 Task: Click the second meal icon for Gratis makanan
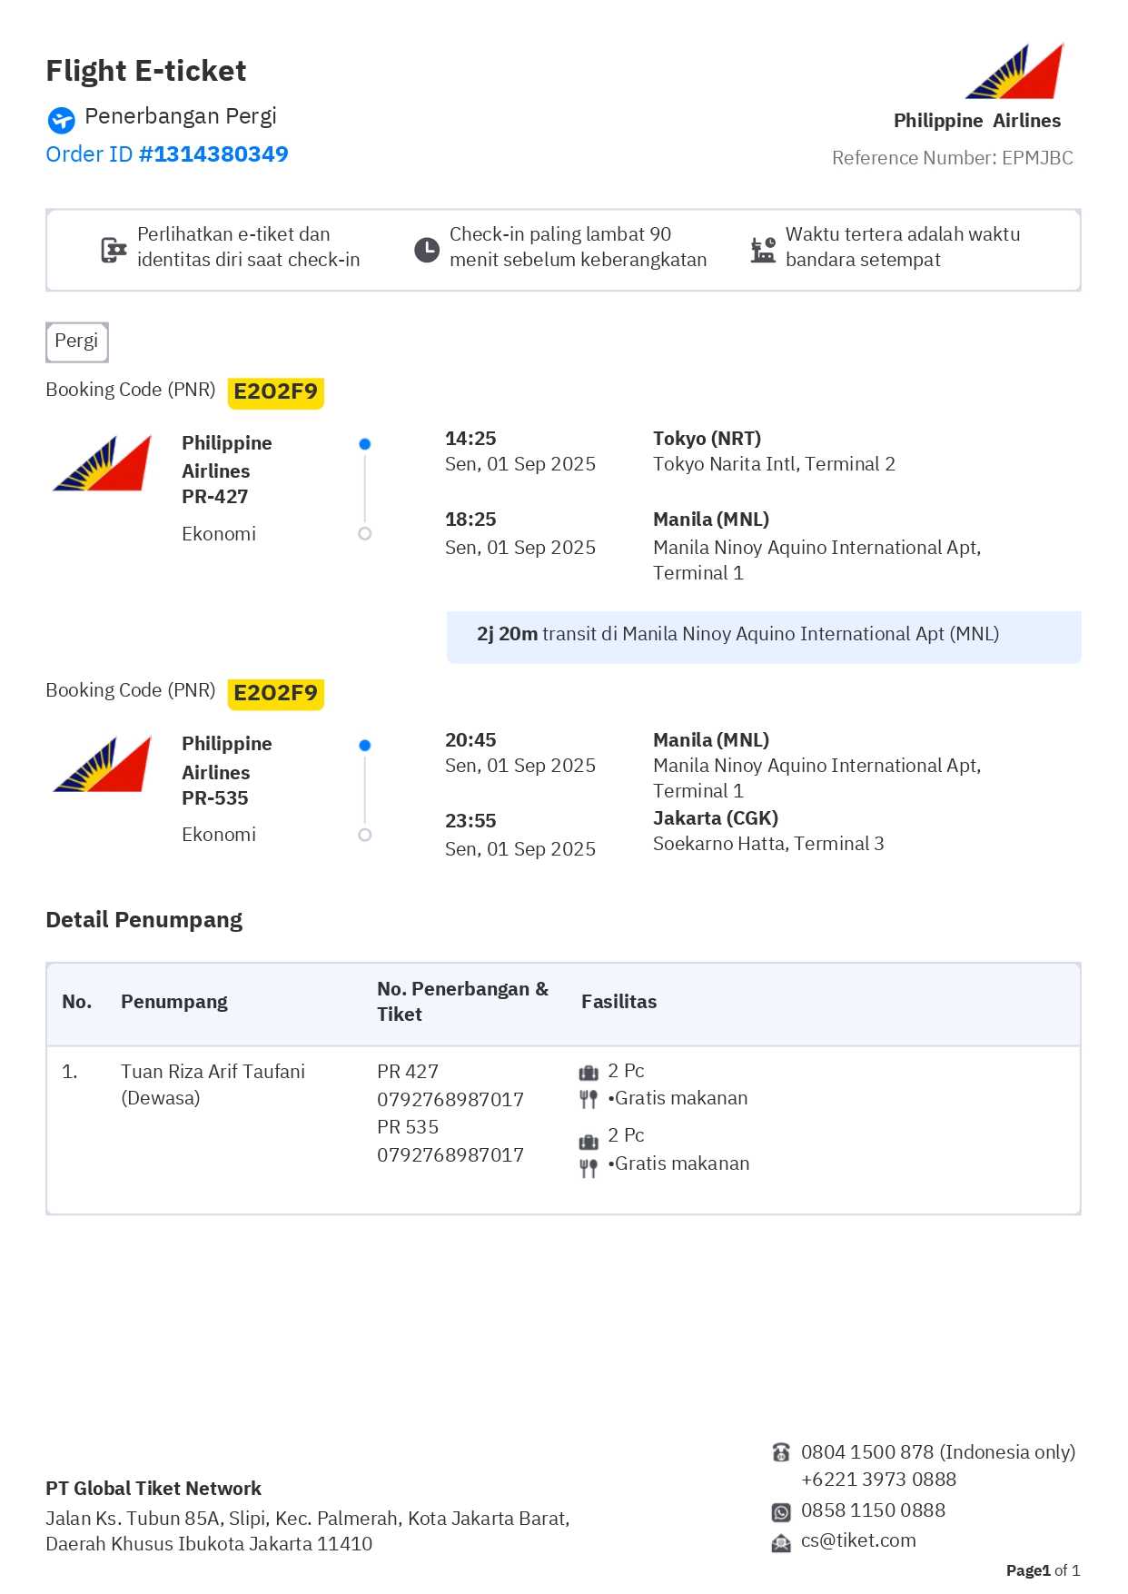pyautogui.click(x=589, y=1167)
